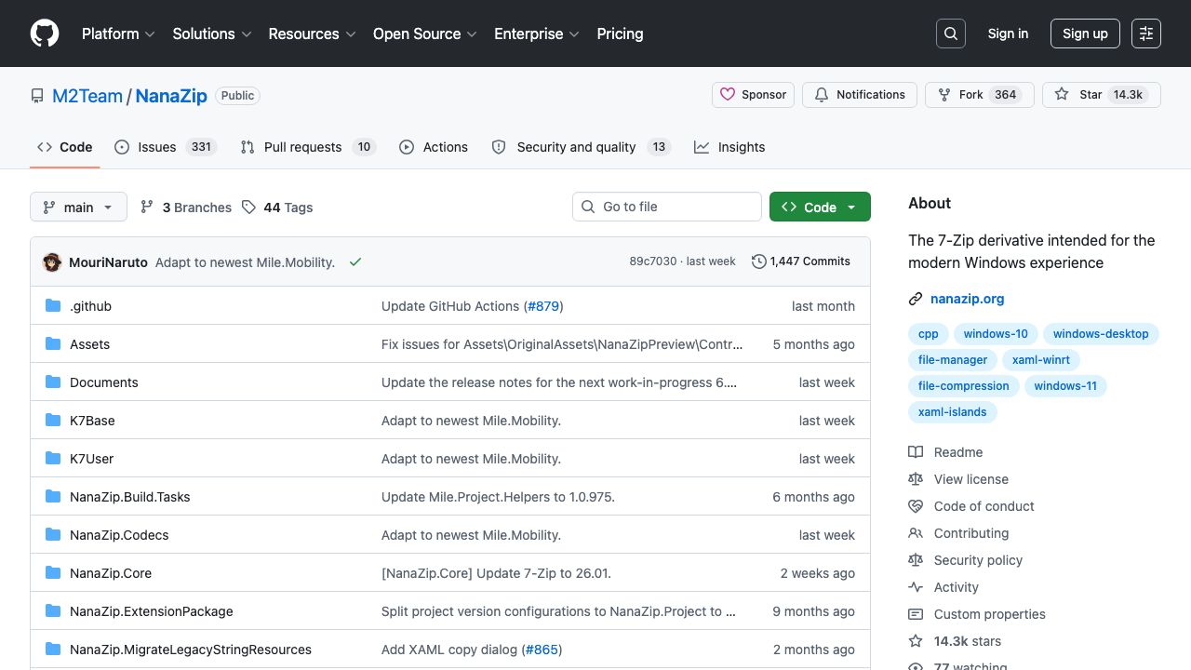
Task: Click the heart Sponsor button
Action: 753,95
